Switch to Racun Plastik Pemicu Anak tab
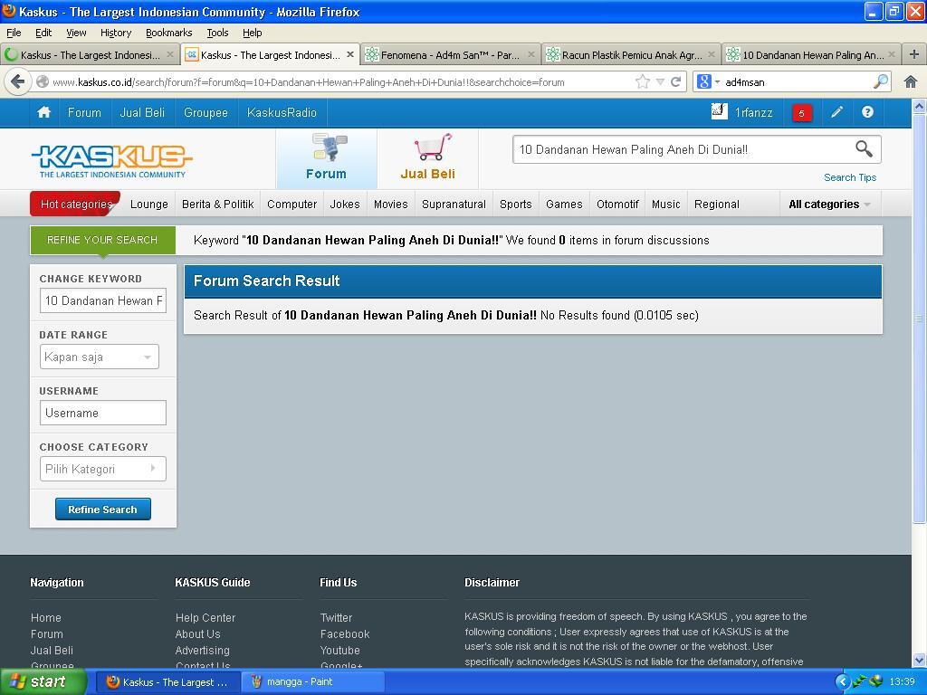The image size is (927, 695). 631,55
